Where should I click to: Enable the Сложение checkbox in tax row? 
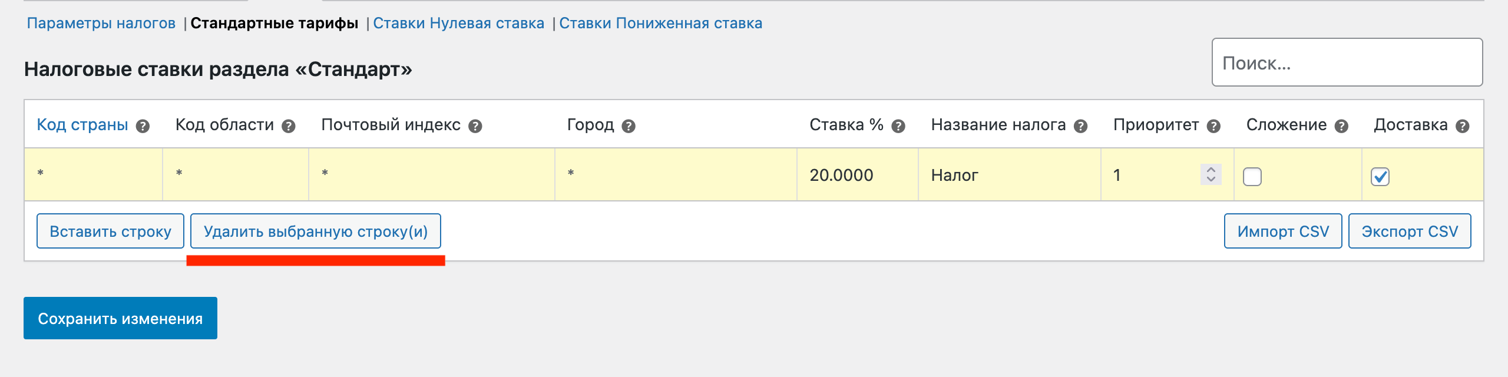(x=1252, y=176)
